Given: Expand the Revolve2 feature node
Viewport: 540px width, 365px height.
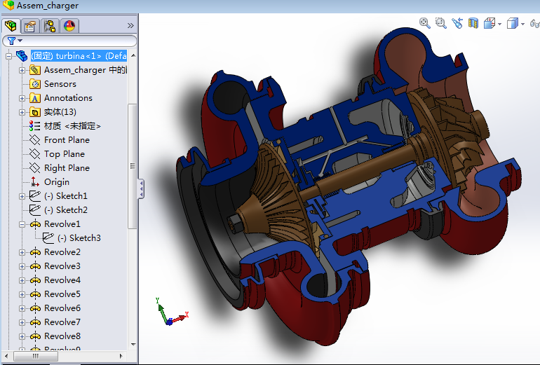Looking at the screenshot, I should (22, 252).
